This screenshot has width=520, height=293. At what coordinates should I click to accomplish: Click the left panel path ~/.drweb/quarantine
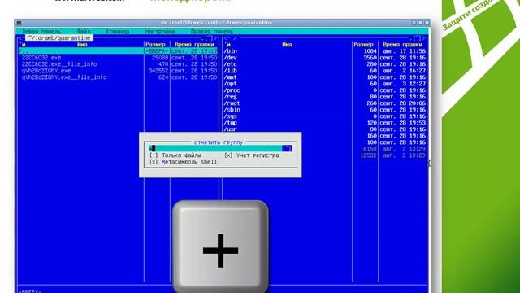tap(59, 38)
